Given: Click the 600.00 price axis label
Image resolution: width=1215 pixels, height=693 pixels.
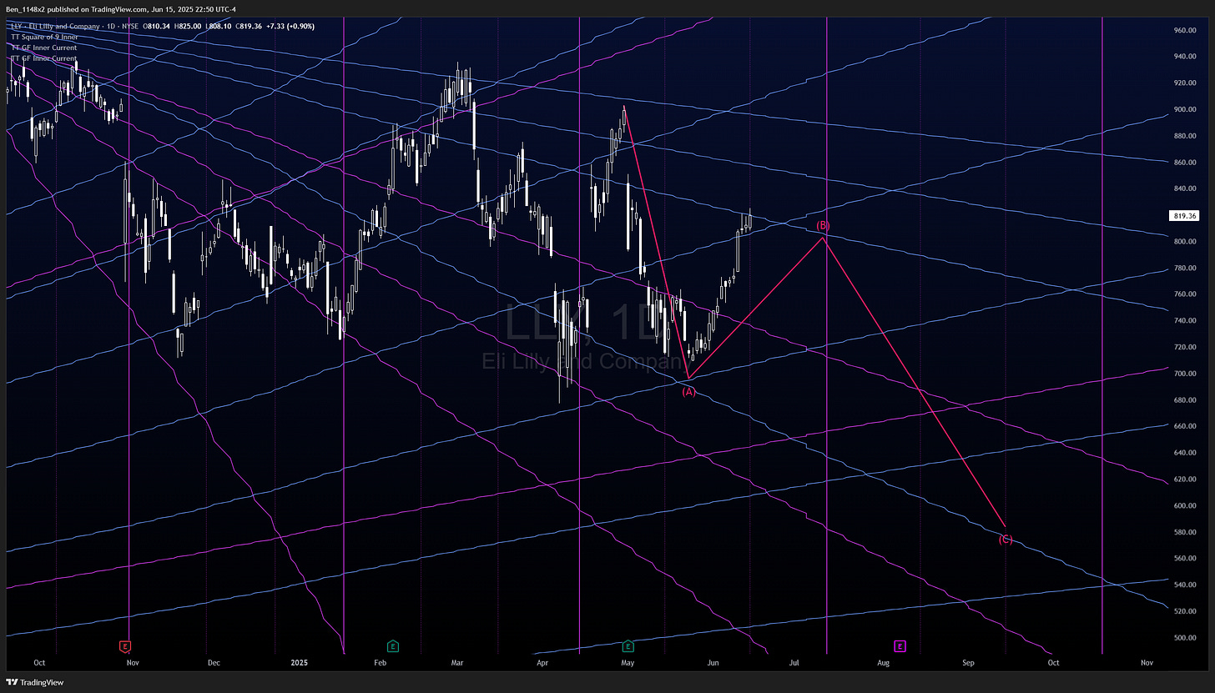Looking at the screenshot, I should pyautogui.click(x=1183, y=505).
